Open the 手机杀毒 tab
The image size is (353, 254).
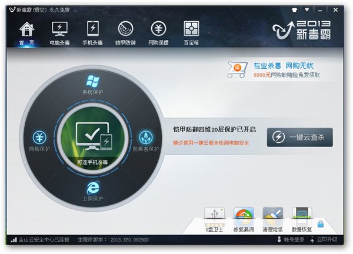tap(92, 34)
